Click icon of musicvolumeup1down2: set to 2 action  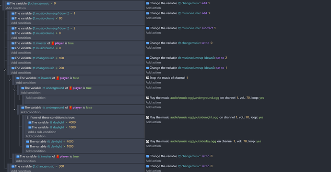[x=148, y=58]
